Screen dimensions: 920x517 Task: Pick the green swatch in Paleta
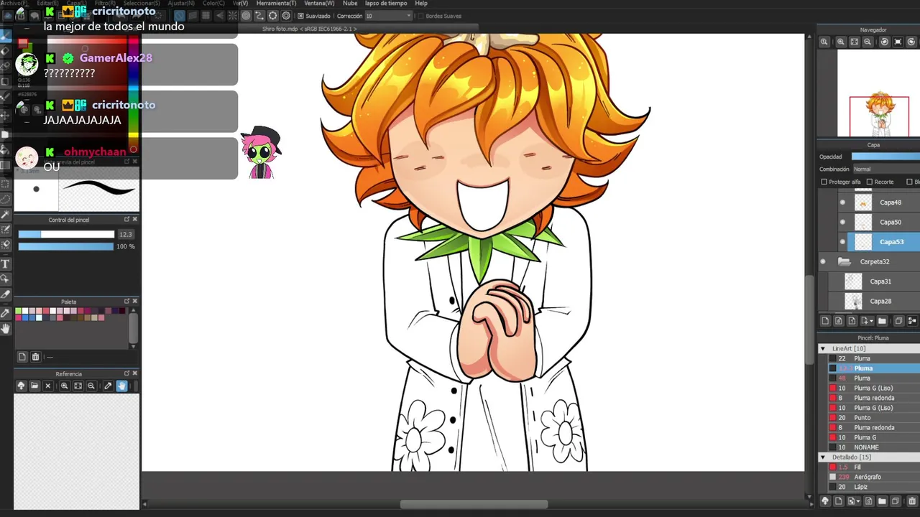click(x=18, y=311)
